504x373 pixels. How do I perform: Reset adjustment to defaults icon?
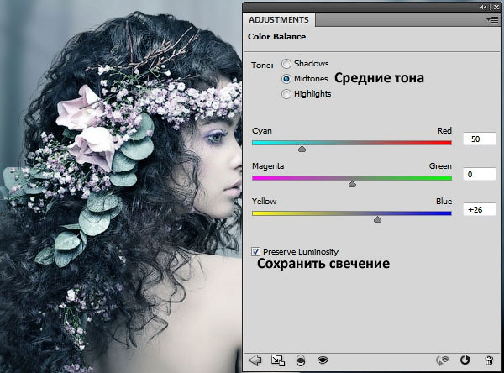coord(465,360)
